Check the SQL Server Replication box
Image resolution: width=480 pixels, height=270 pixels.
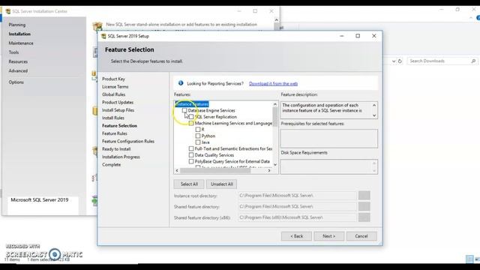click(191, 117)
